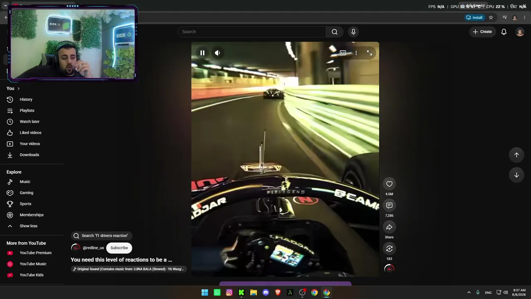Open the sound thumbnail below Remix
This screenshot has height=299, width=531.
click(x=389, y=269)
